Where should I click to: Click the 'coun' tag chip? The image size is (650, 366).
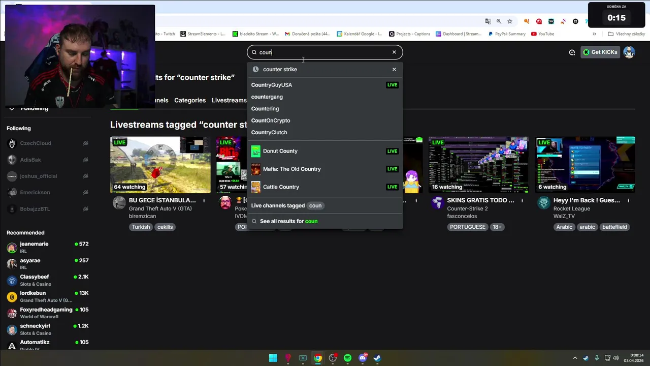point(315,205)
